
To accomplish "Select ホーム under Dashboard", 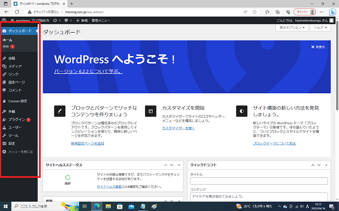I will pyautogui.click(x=7, y=40).
